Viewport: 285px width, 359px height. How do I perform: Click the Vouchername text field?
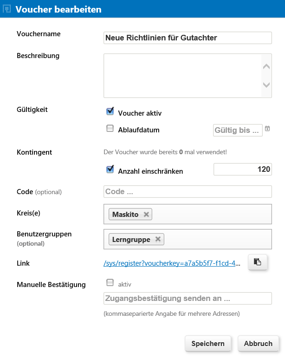point(188,38)
